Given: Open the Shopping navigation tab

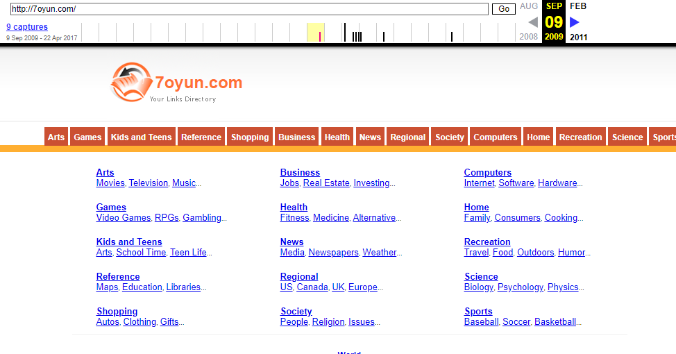Looking at the screenshot, I should click(250, 137).
